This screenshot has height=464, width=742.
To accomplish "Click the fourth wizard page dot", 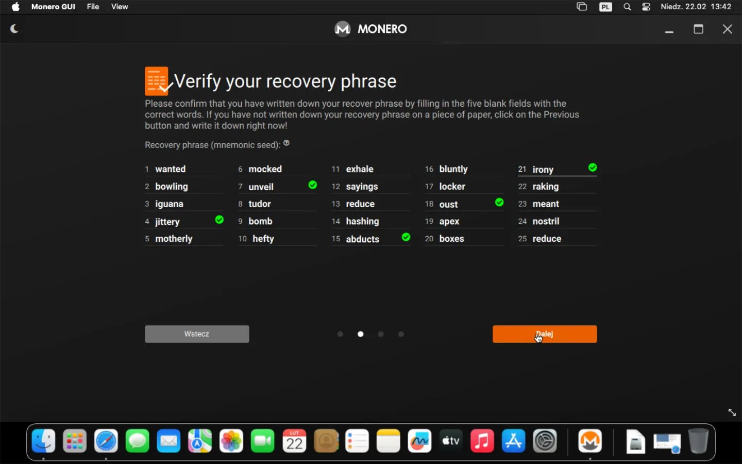I will tap(401, 334).
